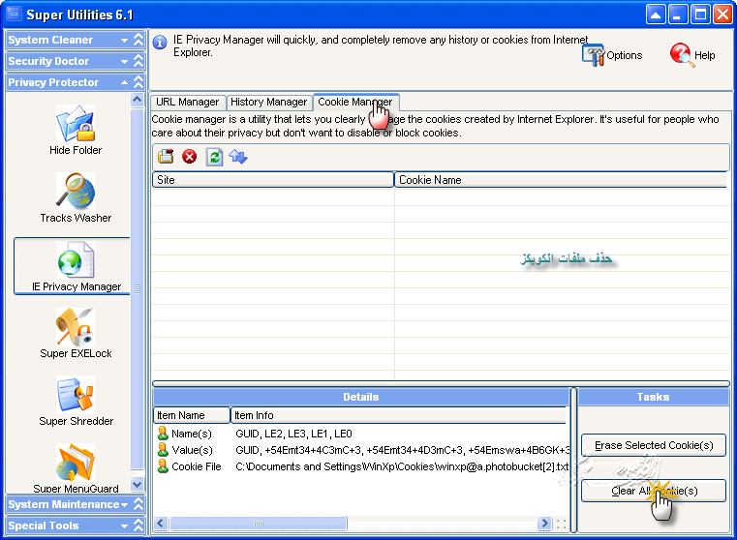Sort by the Cookie Name column header
Screen dimensions: 737x540
click(561, 180)
